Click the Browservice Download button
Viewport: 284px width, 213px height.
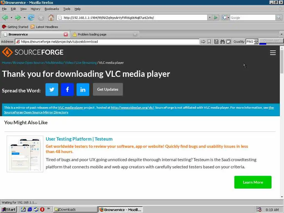click(271, 41)
